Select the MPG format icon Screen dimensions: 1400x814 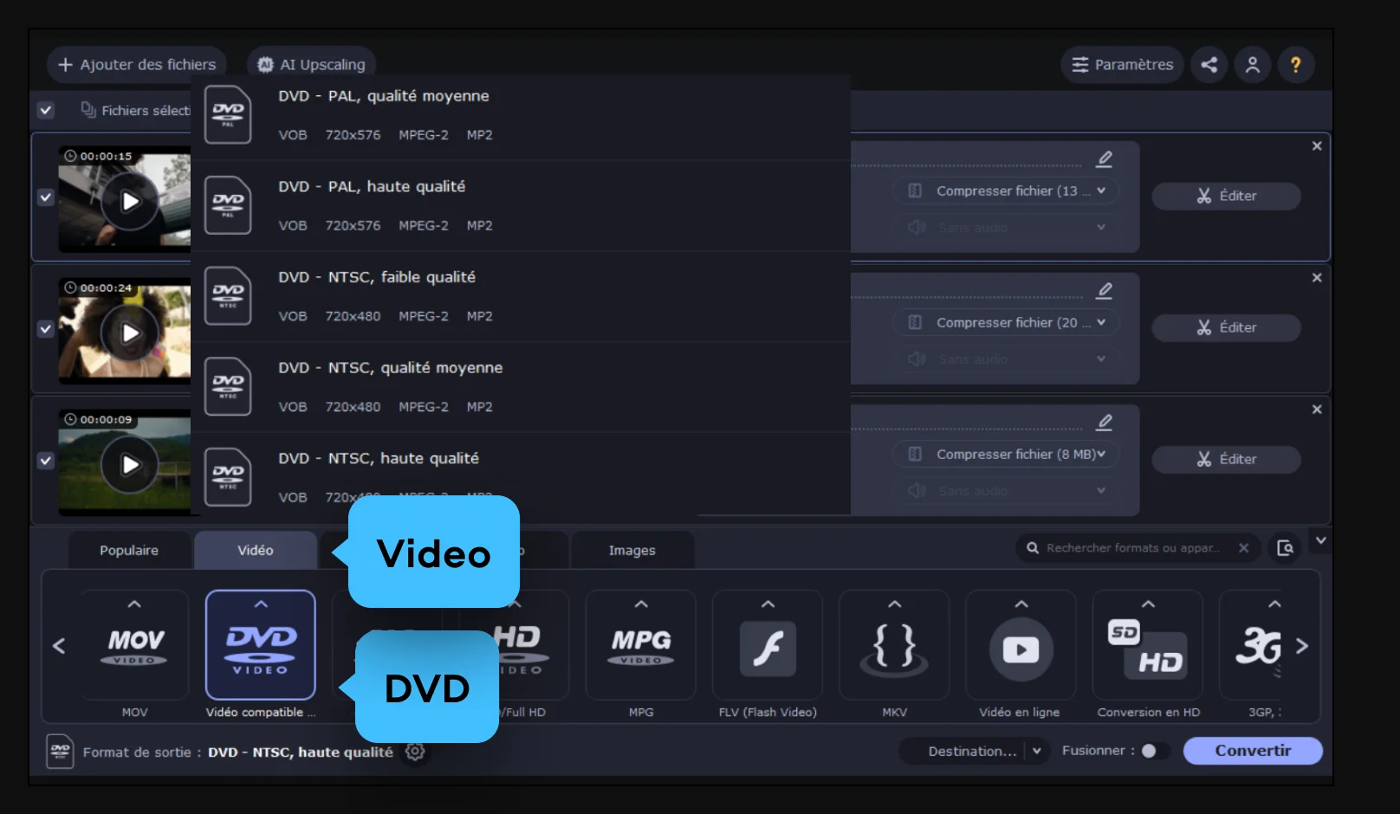pyautogui.click(x=641, y=645)
